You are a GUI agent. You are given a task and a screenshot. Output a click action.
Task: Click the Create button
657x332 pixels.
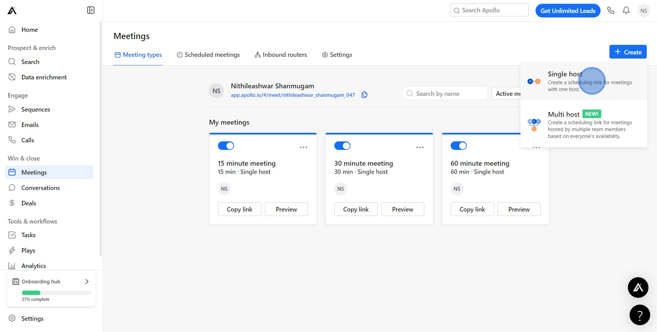pos(628,52)
